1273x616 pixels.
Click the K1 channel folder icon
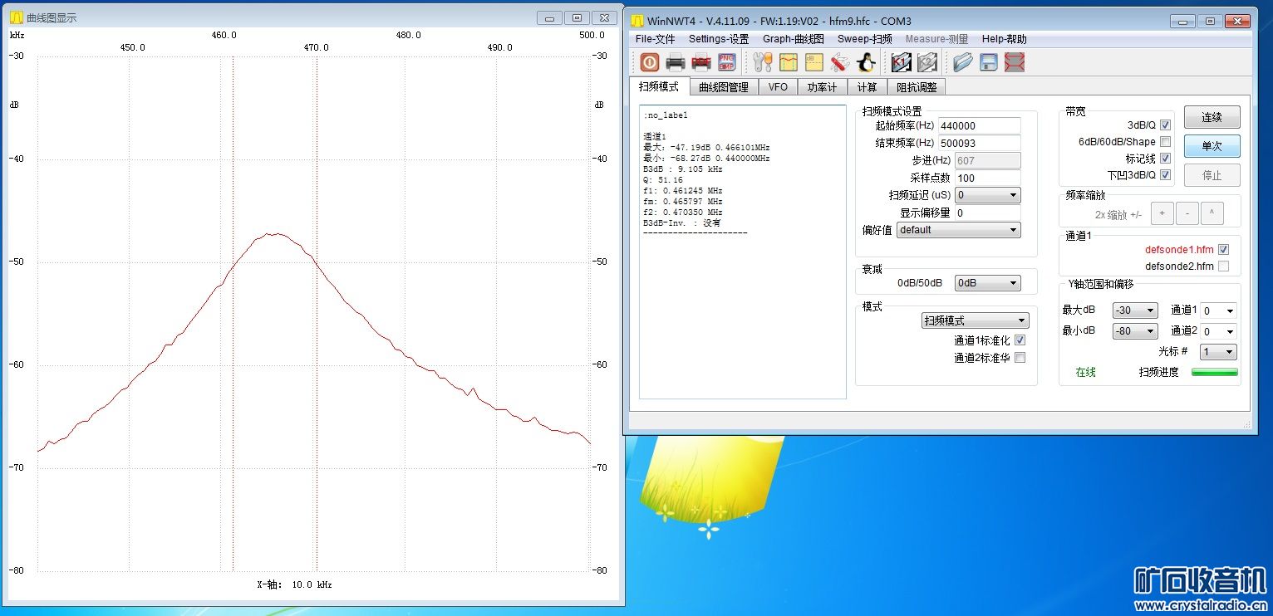tap(901, 62)
